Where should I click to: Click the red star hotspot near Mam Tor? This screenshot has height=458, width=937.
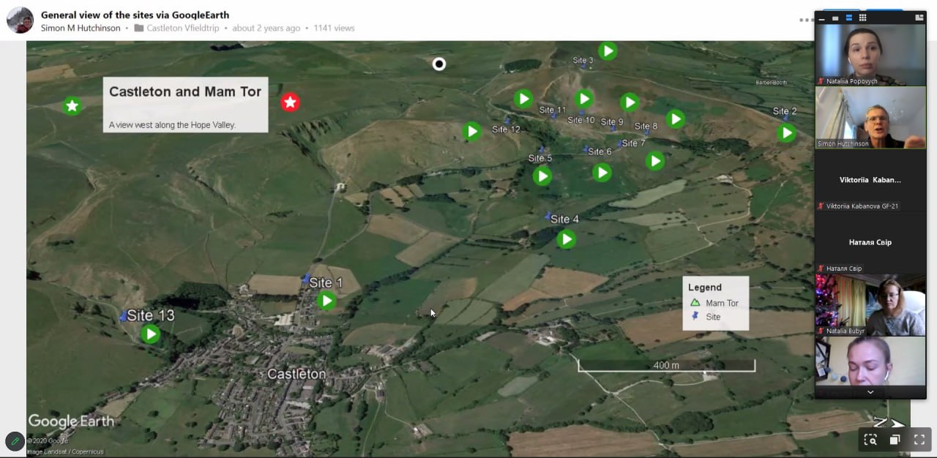291,102
